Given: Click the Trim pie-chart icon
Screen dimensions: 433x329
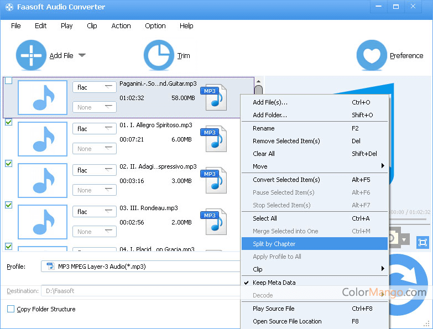Looking at the screenshot, I should click(x=159, y=55).
